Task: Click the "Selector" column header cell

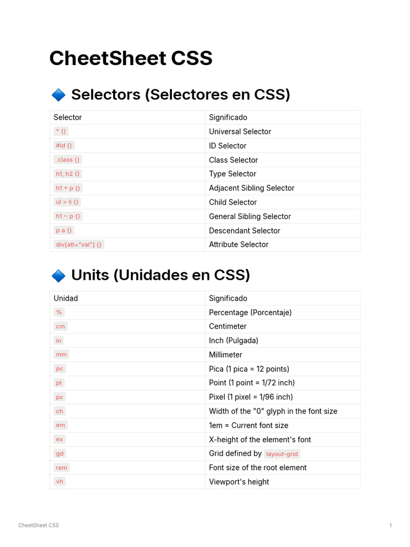Action: click(x=68, y=118)
